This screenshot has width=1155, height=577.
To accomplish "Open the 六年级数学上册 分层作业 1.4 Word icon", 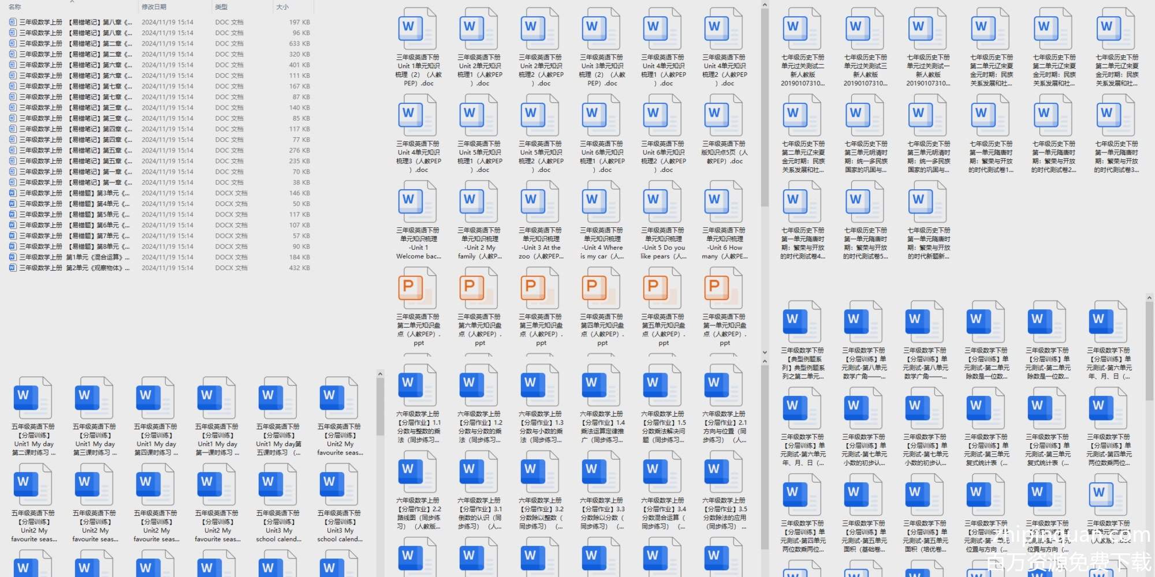I will click(x=601, y=385).
